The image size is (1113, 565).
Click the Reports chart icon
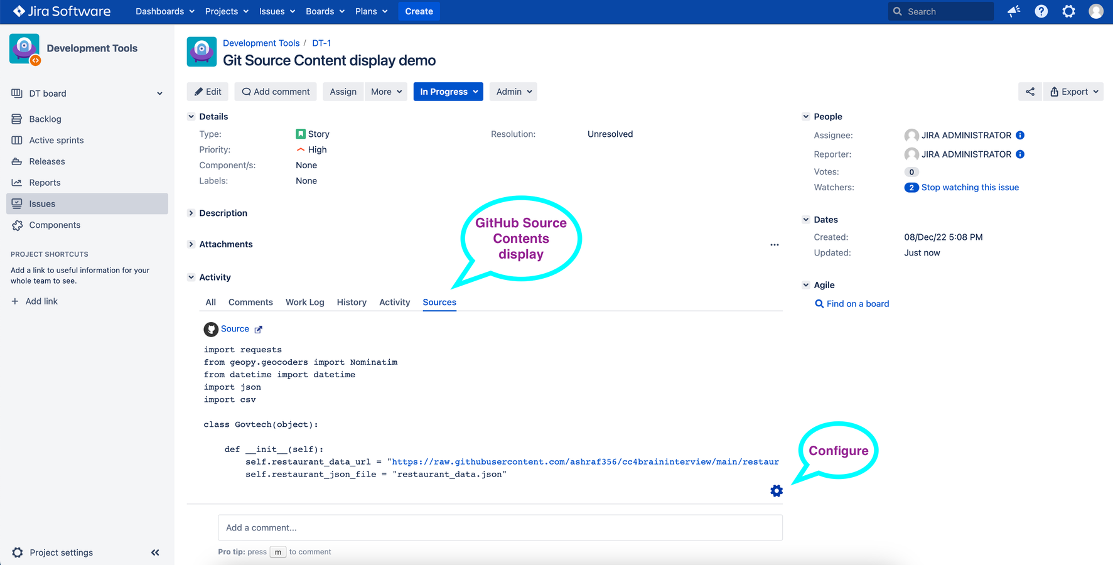tap(17, 183)
